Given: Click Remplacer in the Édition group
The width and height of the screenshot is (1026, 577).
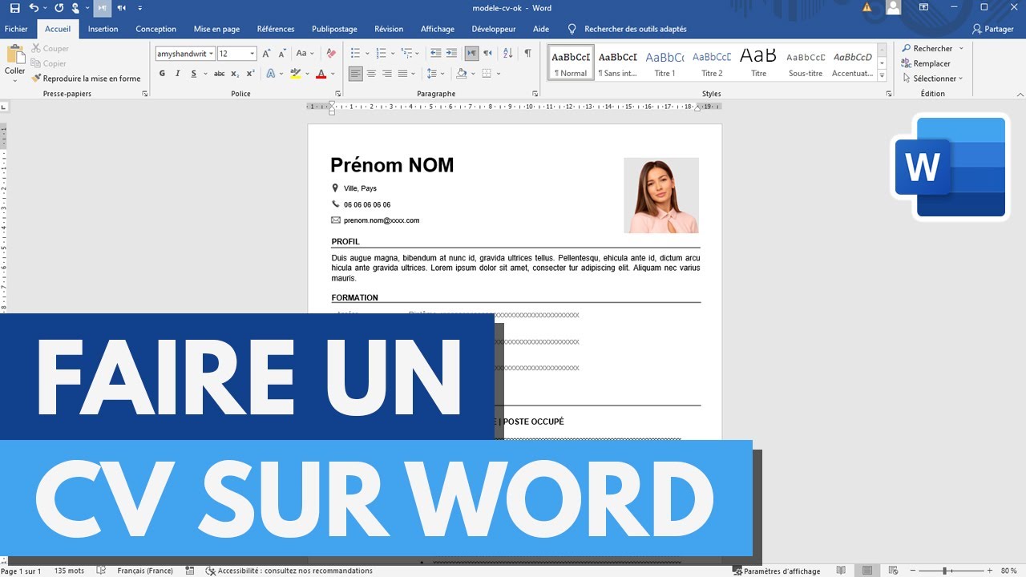Looking at the screenshot, I should 927,63.
